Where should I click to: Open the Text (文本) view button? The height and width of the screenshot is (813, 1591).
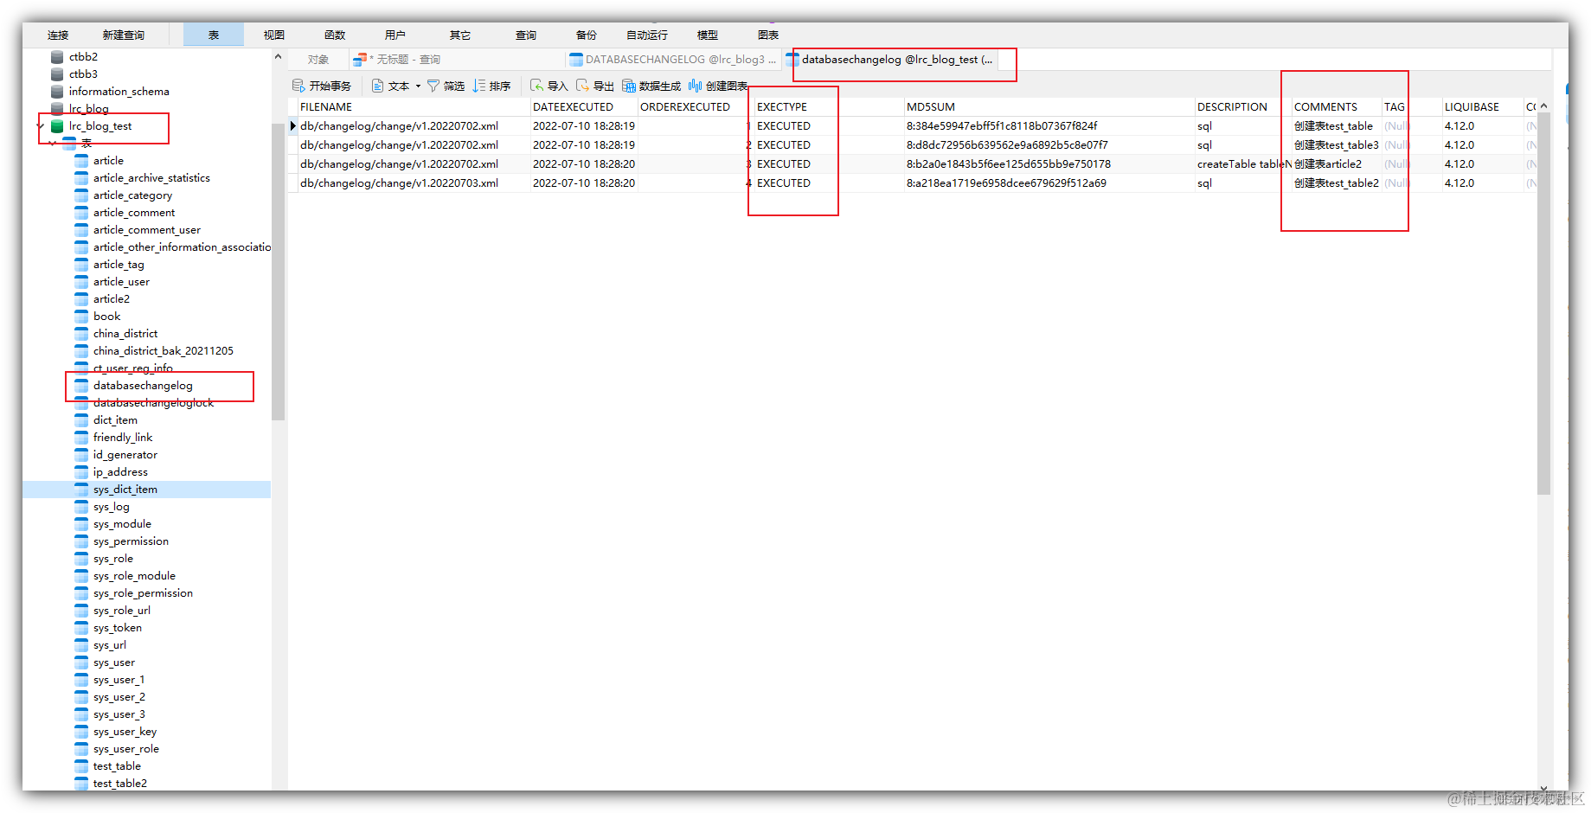pos(390,86)
